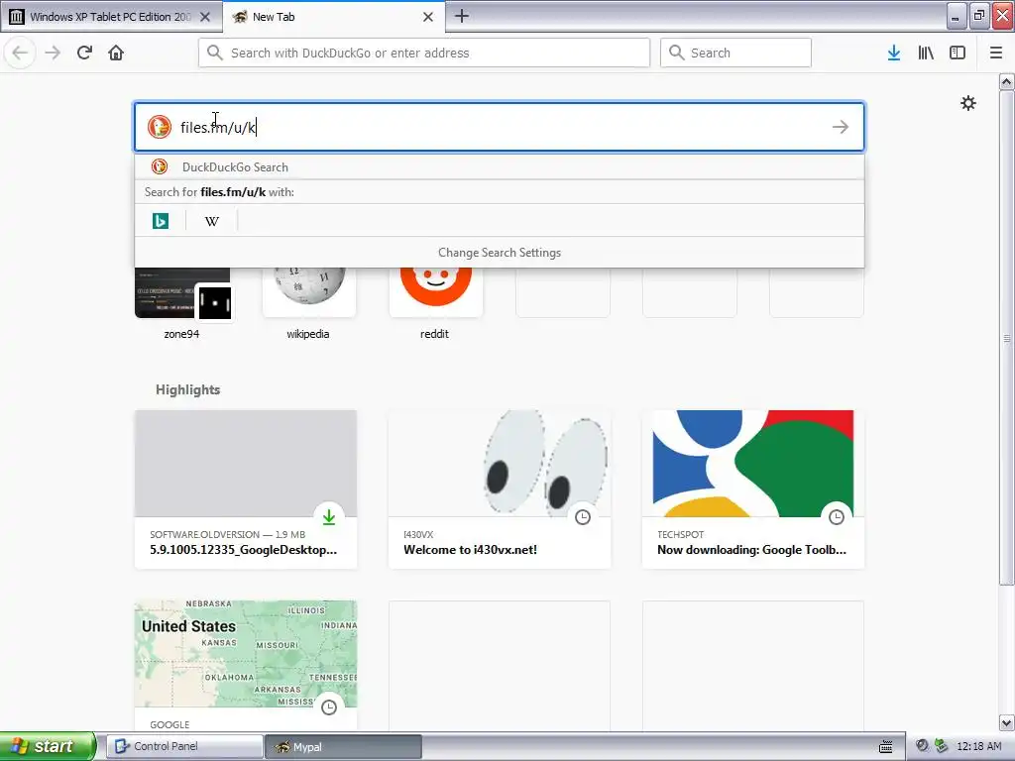Focus the address bar field
Screen dimensions: 1015x761
424,54
